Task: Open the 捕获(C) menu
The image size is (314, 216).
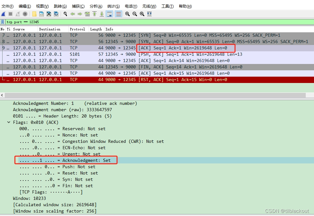Action: coord(78,6)
